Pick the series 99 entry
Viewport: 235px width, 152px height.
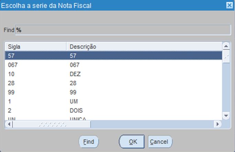(114, 92)
